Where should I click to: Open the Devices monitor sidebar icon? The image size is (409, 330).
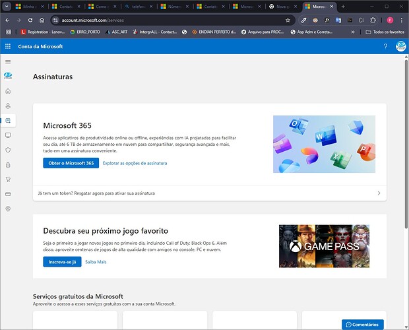[x=8, y=135]
